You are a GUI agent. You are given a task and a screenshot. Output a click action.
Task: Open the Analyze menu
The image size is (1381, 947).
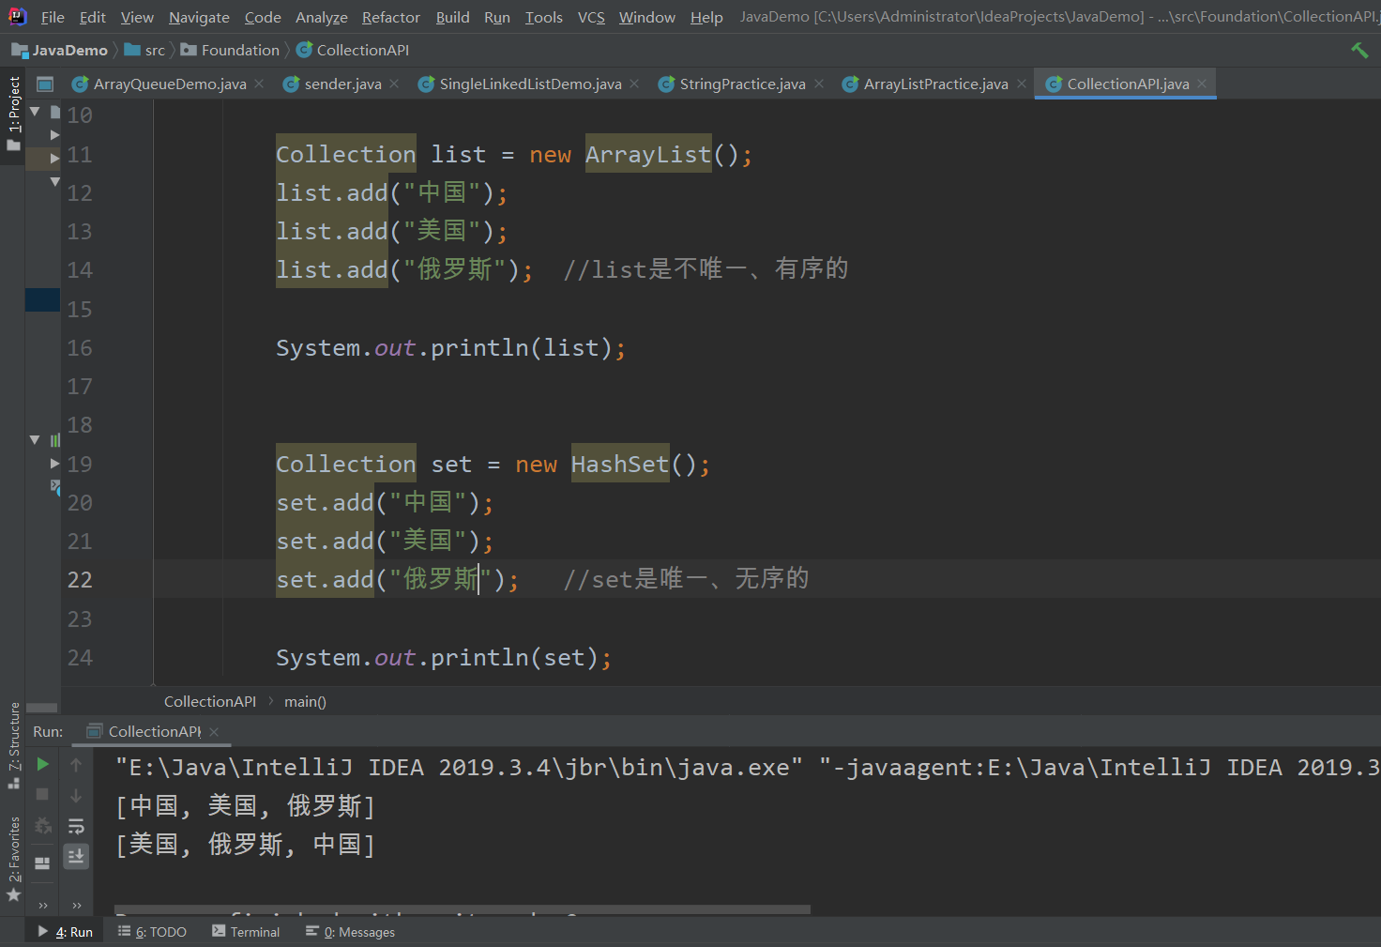[x=322, y=17]
